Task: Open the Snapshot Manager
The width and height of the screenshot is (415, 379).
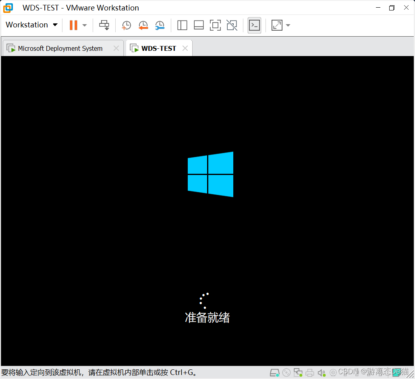Action: pyautogui.click(x=160, y=25)
